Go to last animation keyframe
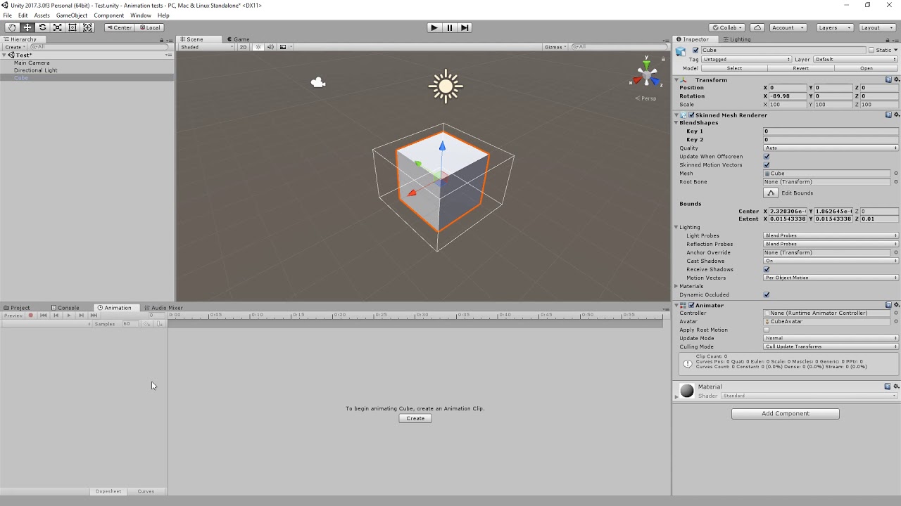 point(94,316)
